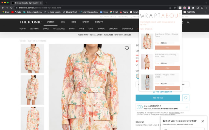
Task: Click the Forcast dress image in popup
Action: [147, 82]
